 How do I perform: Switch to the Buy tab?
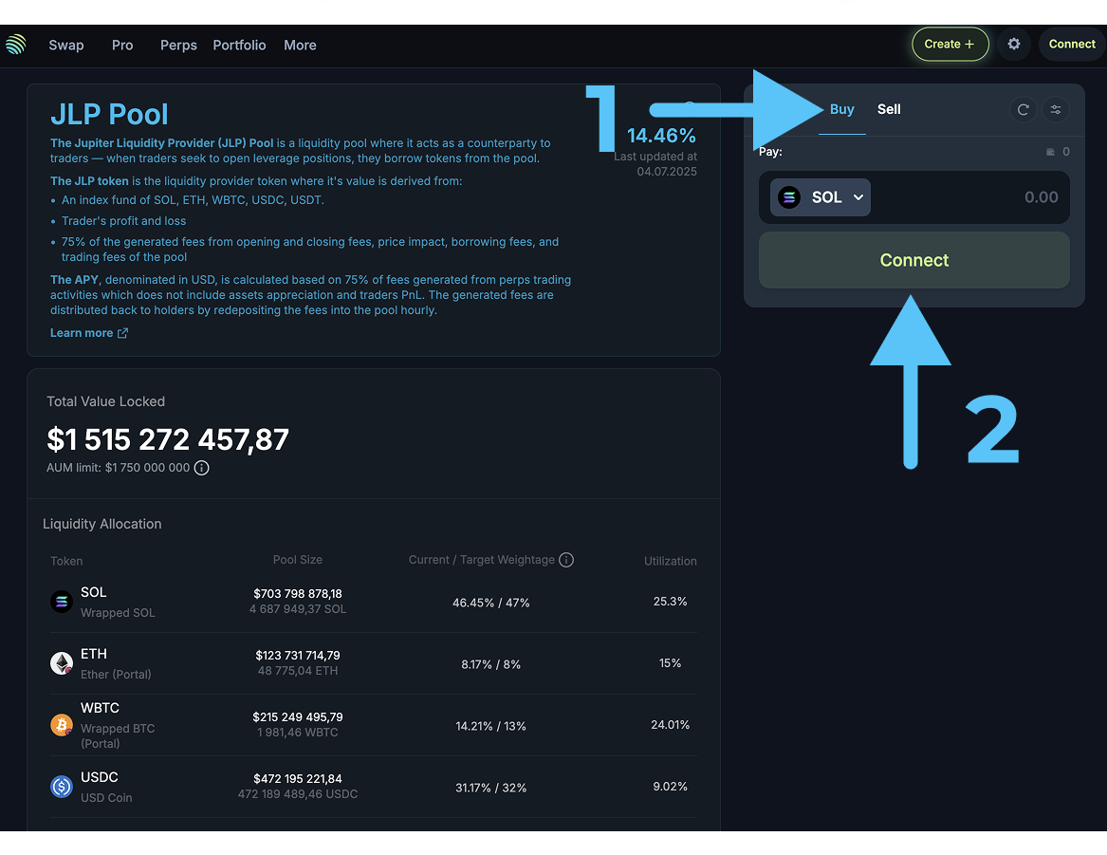[841, 109]
